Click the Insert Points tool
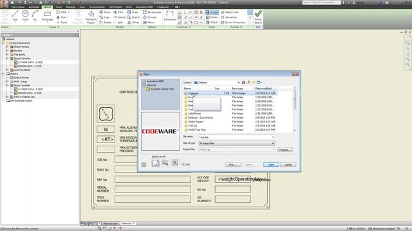Image resolution: width=412 pixels, height=231 pixels. pos(212,17)
